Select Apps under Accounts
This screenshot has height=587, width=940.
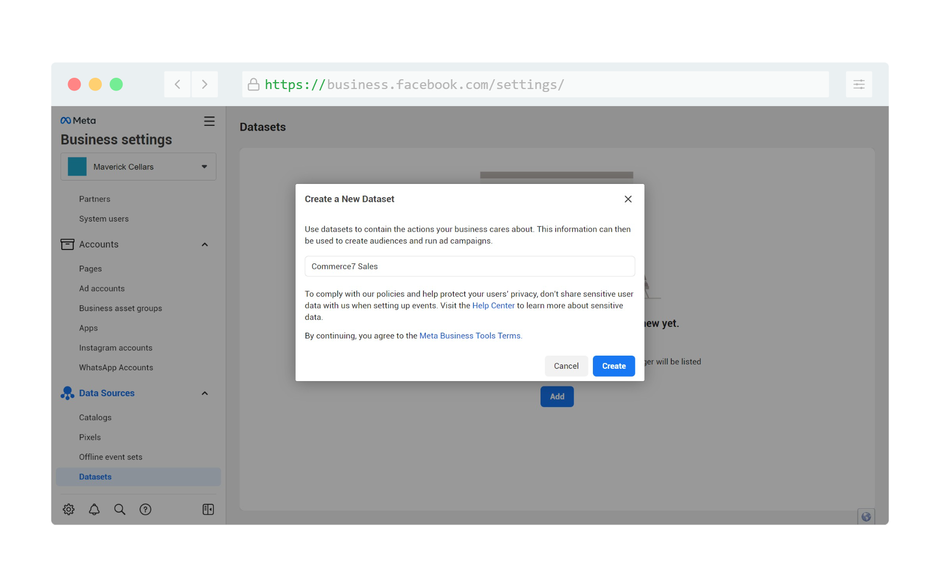pos(89,328)
